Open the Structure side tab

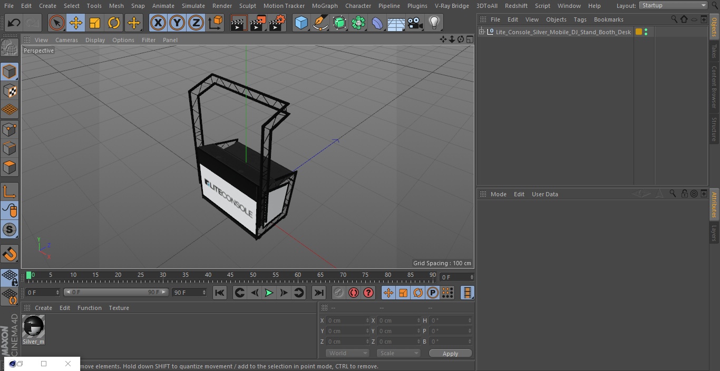point(714,129)
